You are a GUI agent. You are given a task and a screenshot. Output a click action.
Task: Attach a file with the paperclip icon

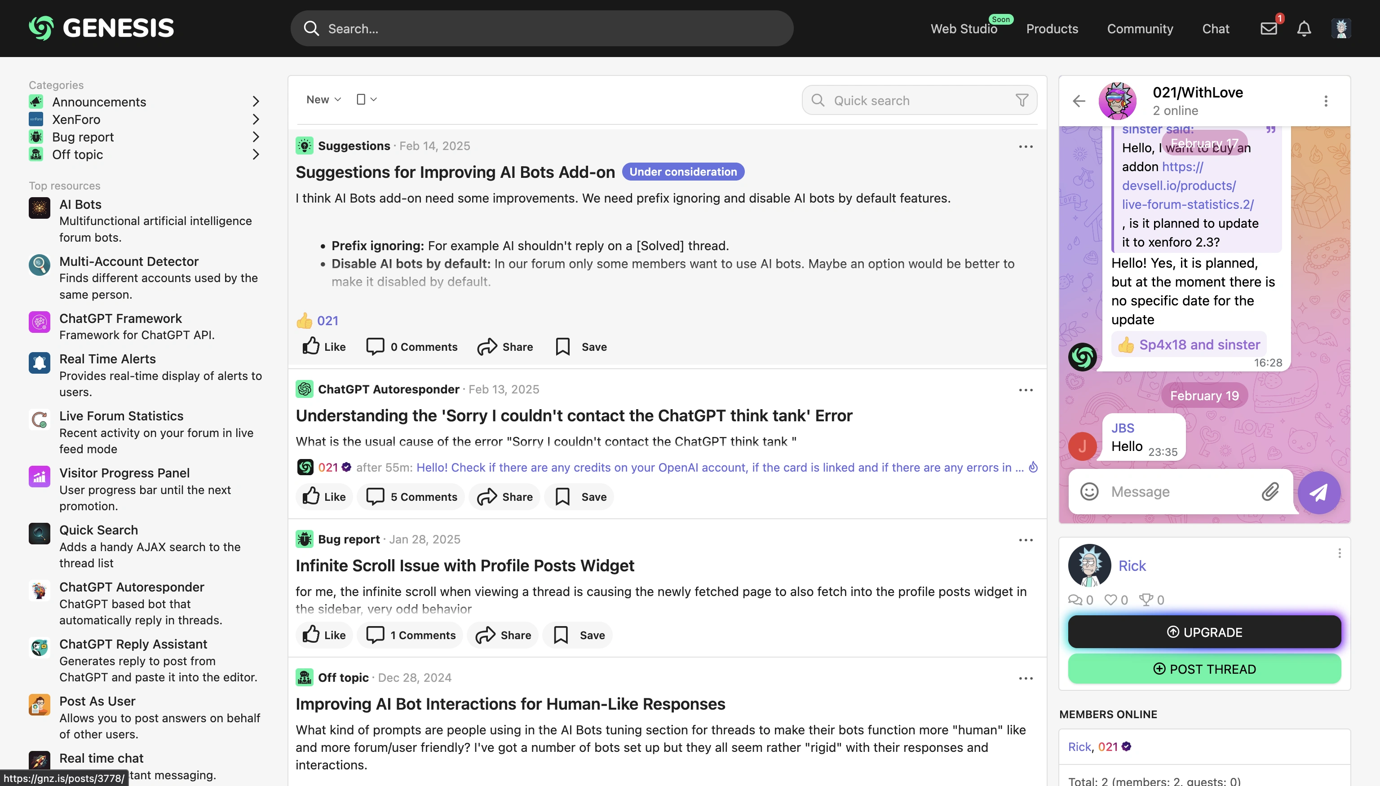[x=1270, y=491]
